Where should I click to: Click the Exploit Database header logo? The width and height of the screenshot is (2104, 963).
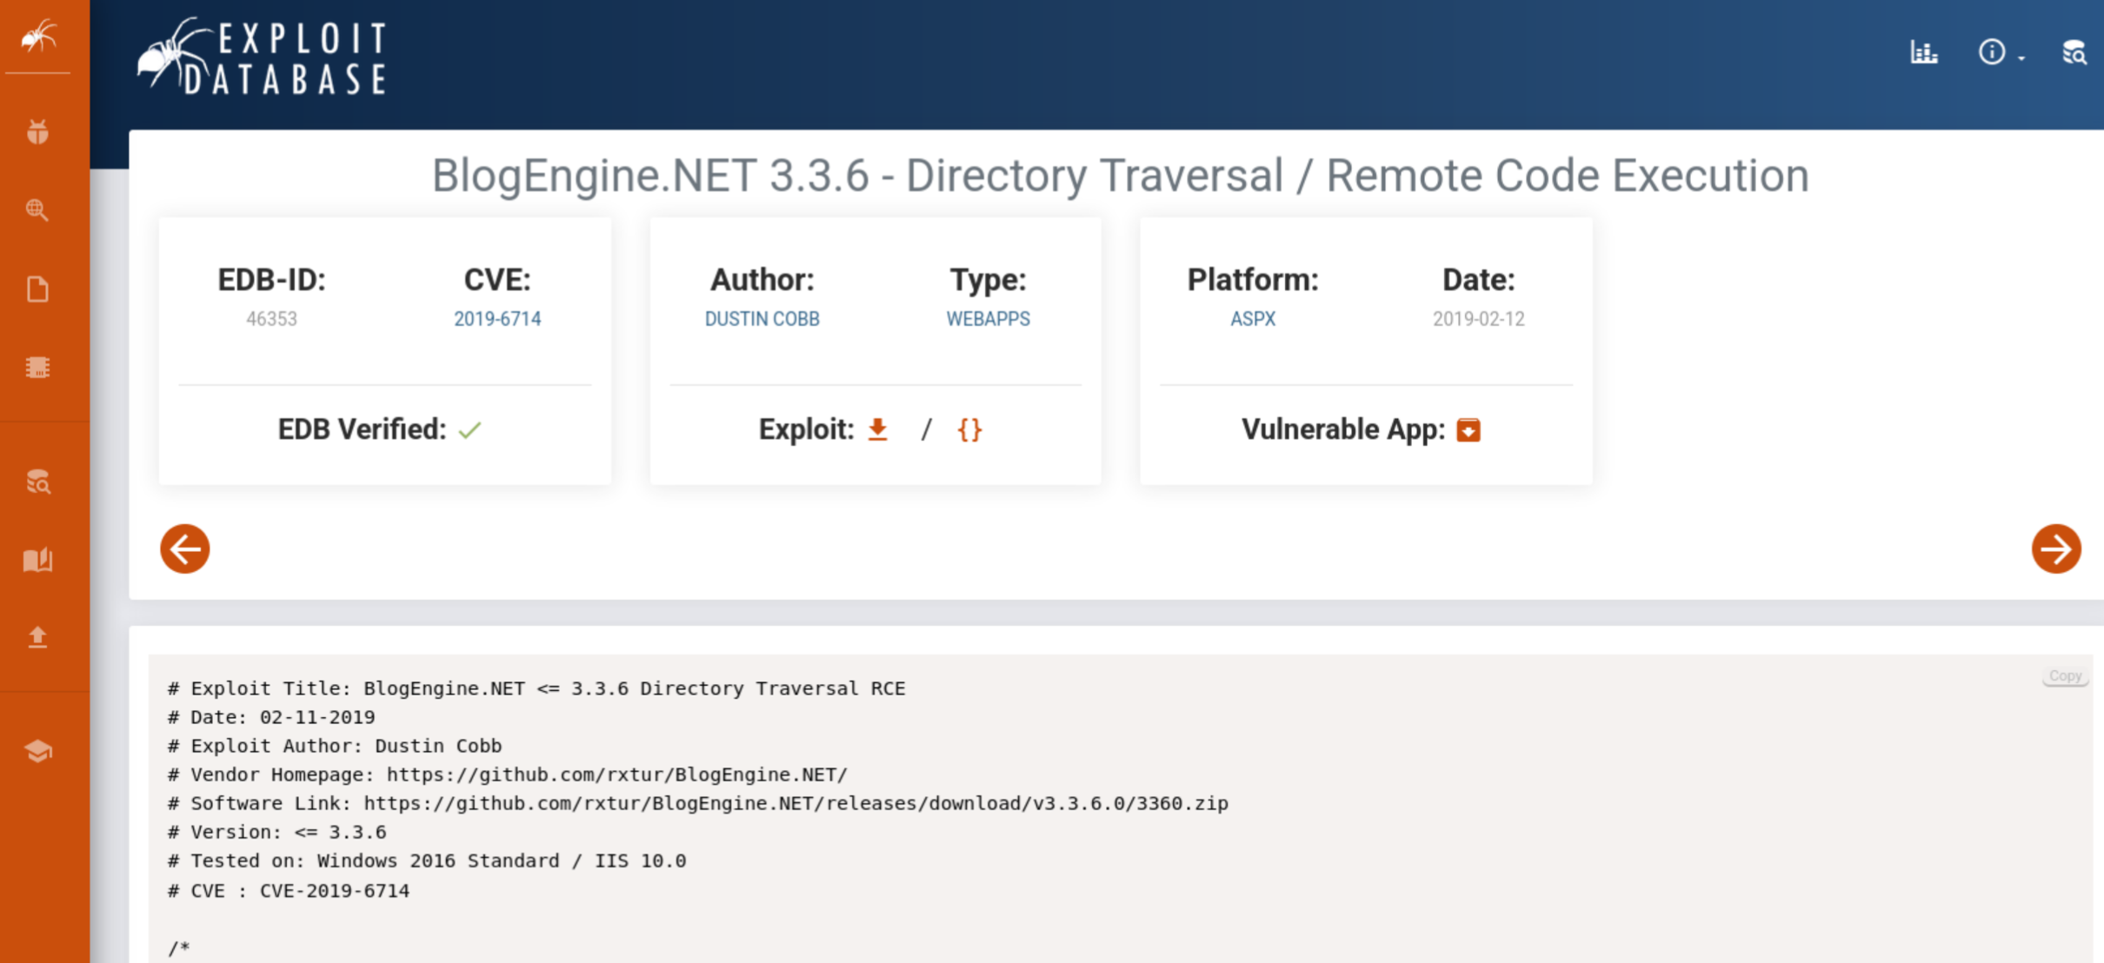click(262, 57)
